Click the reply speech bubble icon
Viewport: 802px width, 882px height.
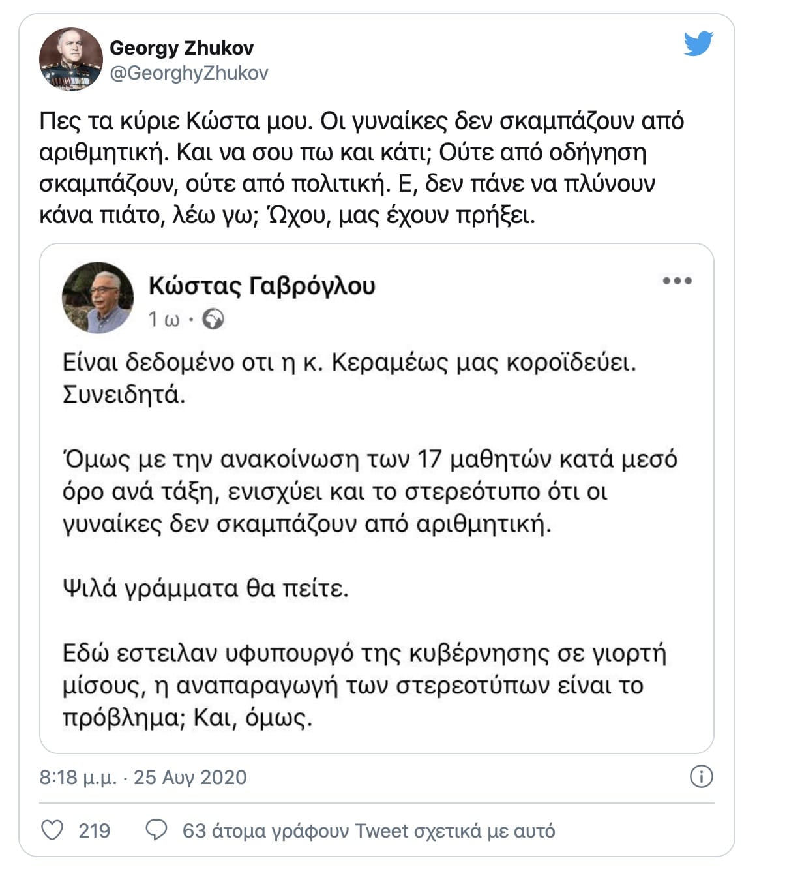(156, 830)
